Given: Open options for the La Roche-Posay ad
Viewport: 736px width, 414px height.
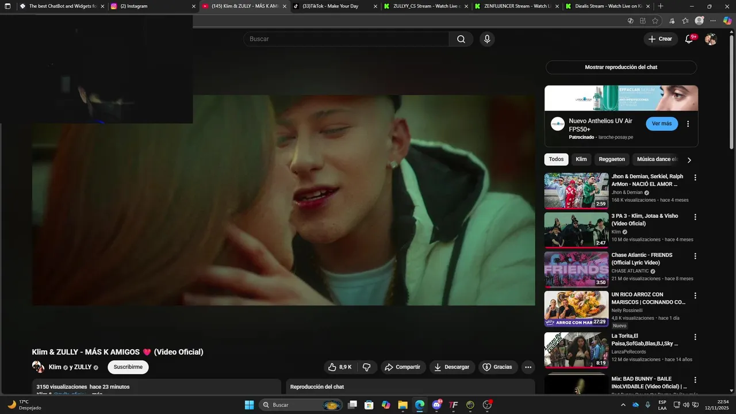Looking at the screenshot, I should 688,124.
